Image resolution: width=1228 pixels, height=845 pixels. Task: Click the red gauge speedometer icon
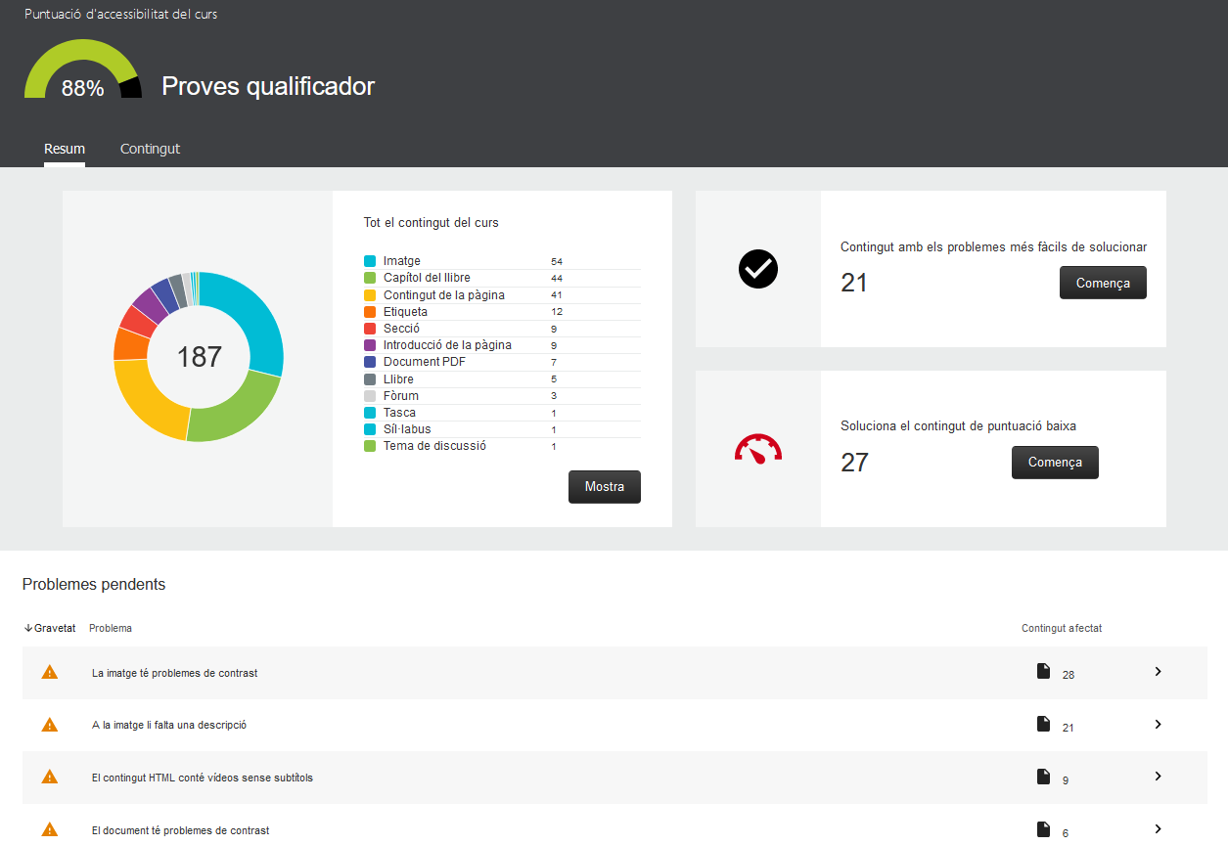coord(757,449)
